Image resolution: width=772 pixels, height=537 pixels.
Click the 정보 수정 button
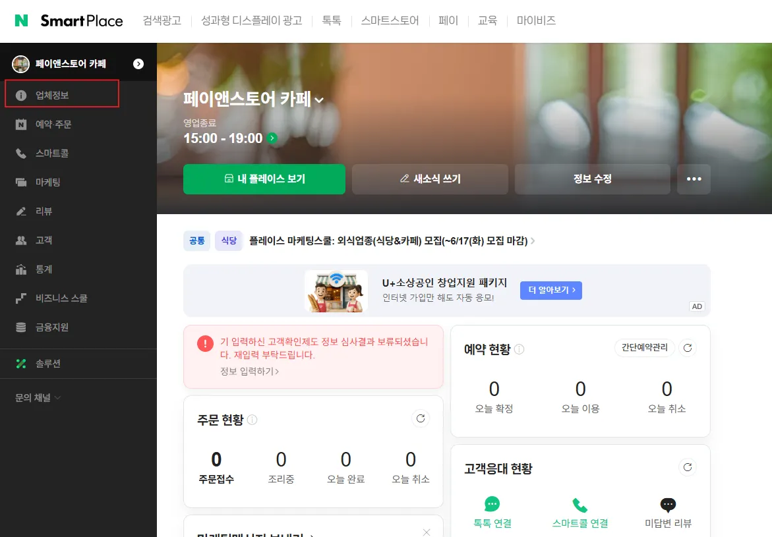point(592,179)
